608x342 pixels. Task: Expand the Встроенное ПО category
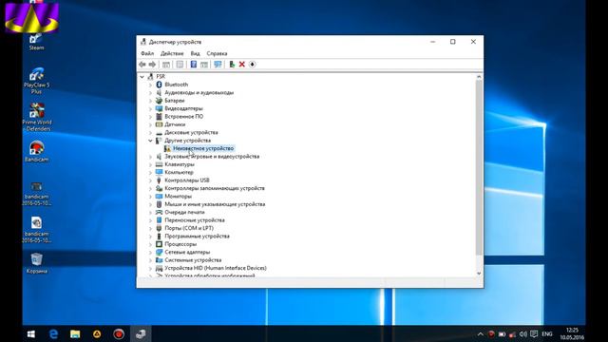click(x=150, y=117)
